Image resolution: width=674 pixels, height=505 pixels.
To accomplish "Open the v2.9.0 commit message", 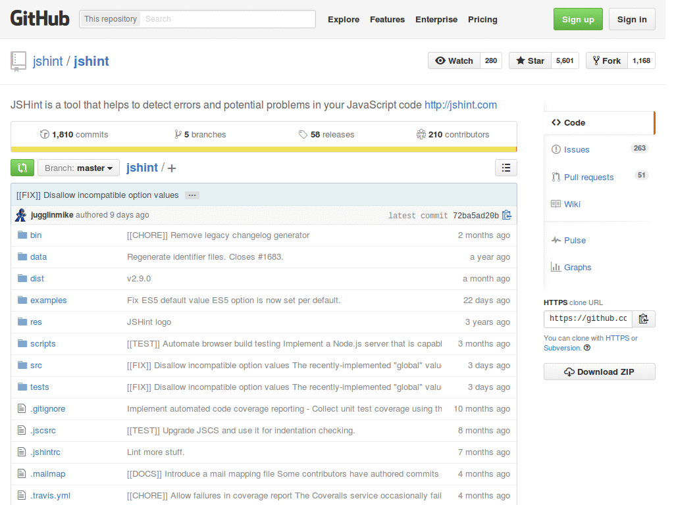I will (x=139, y=279).
